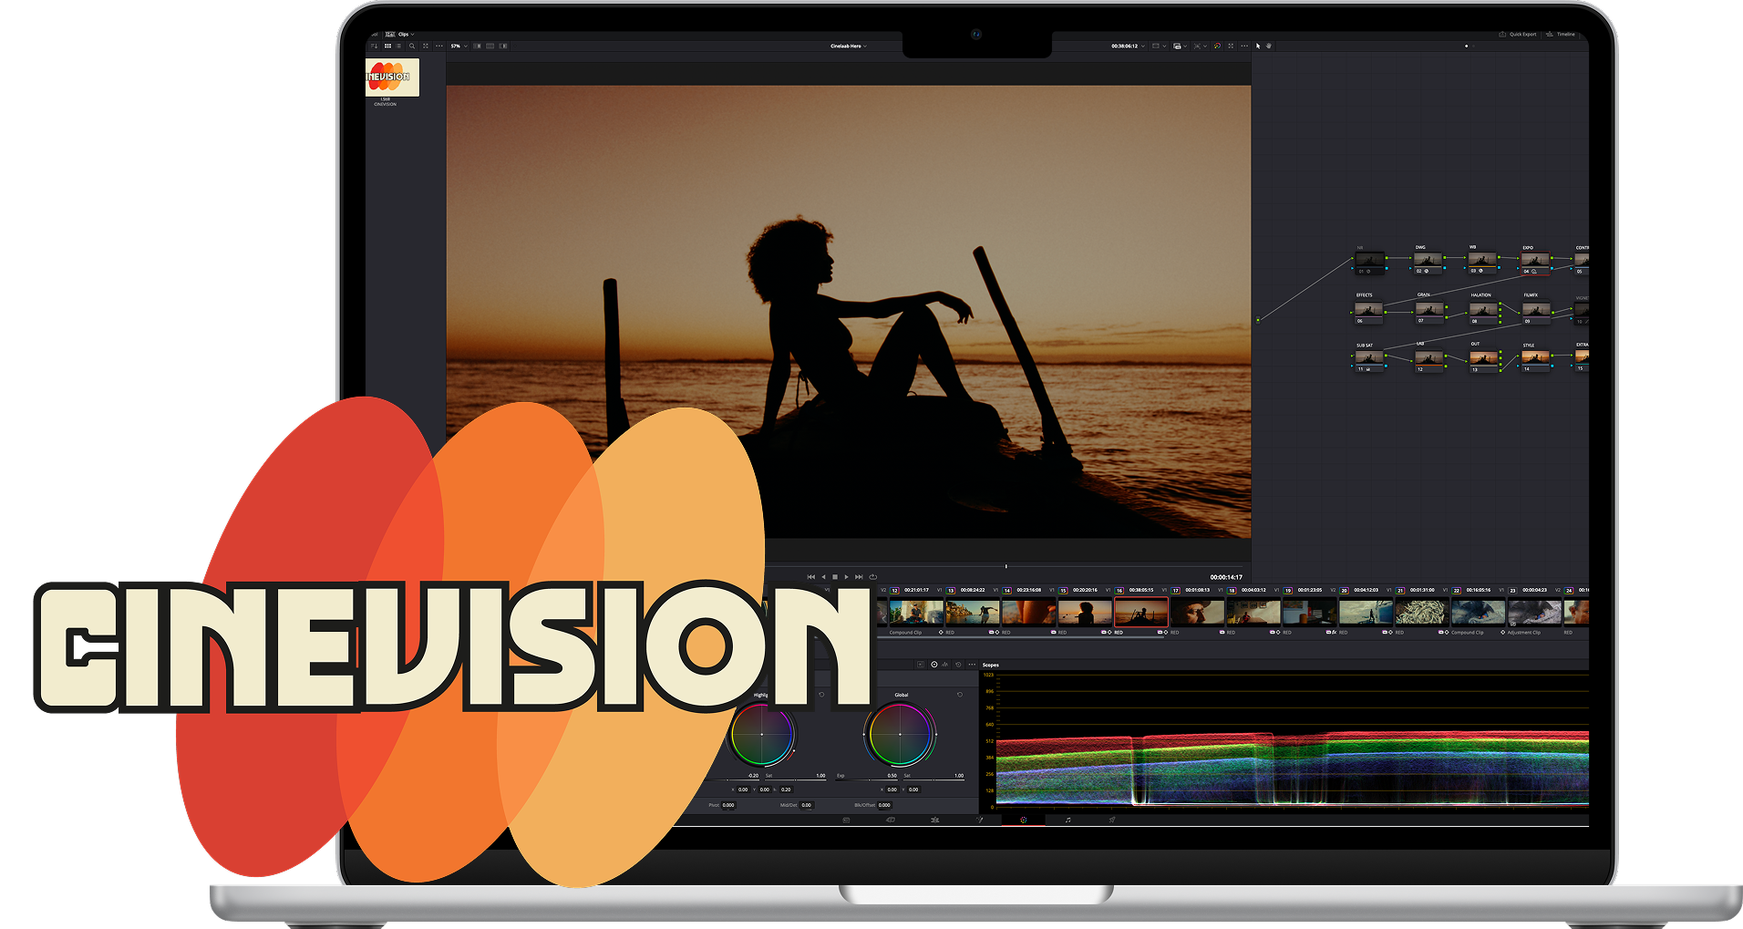Click the Global color wheel

point(900,736)
